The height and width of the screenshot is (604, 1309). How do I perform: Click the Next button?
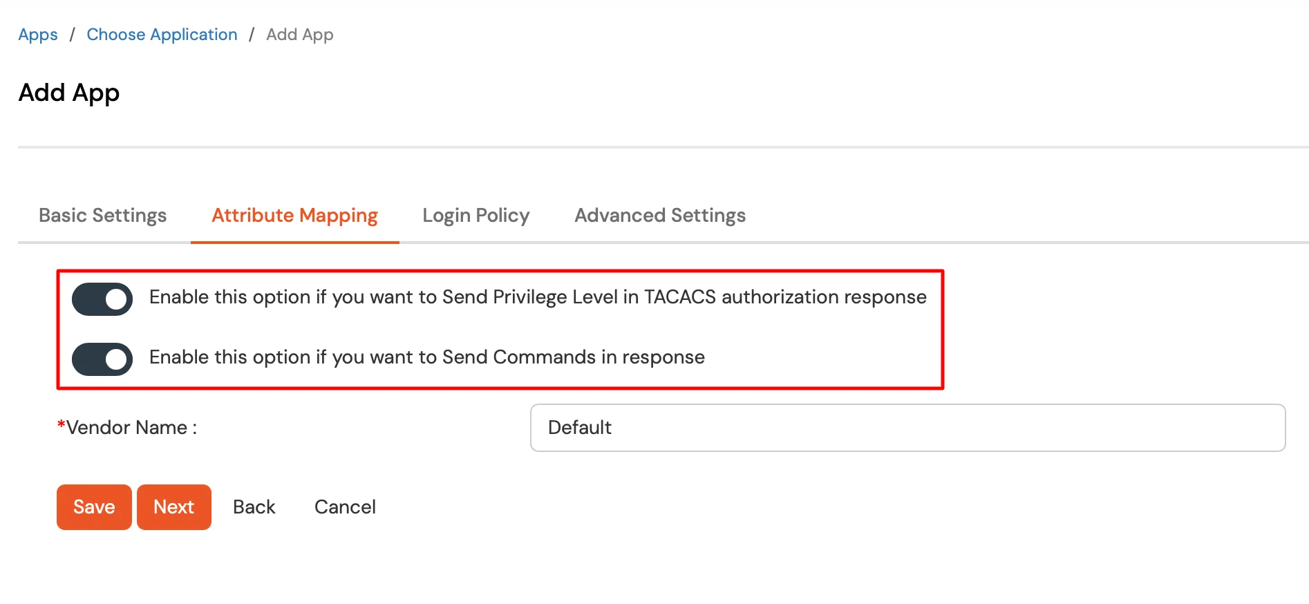[173, 507]
